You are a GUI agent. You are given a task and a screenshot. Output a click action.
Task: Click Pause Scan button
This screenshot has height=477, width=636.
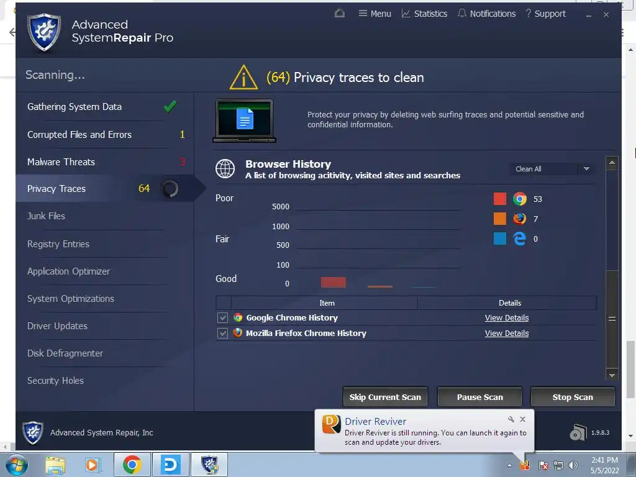[x=480, y=397]
